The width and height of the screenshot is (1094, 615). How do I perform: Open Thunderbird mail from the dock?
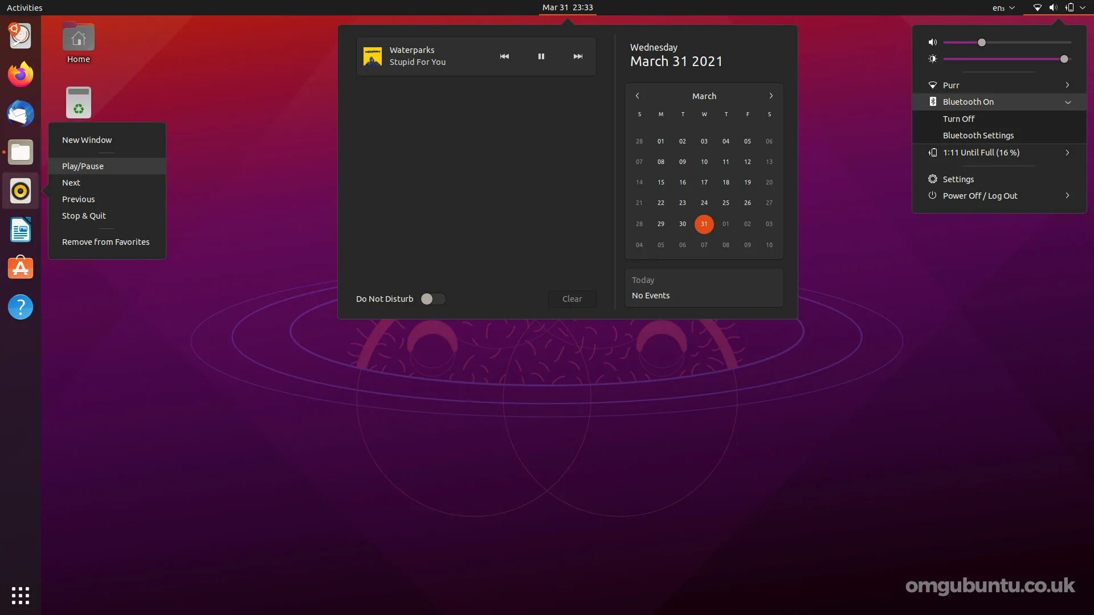pyautogui.click(x=21, y=113)
